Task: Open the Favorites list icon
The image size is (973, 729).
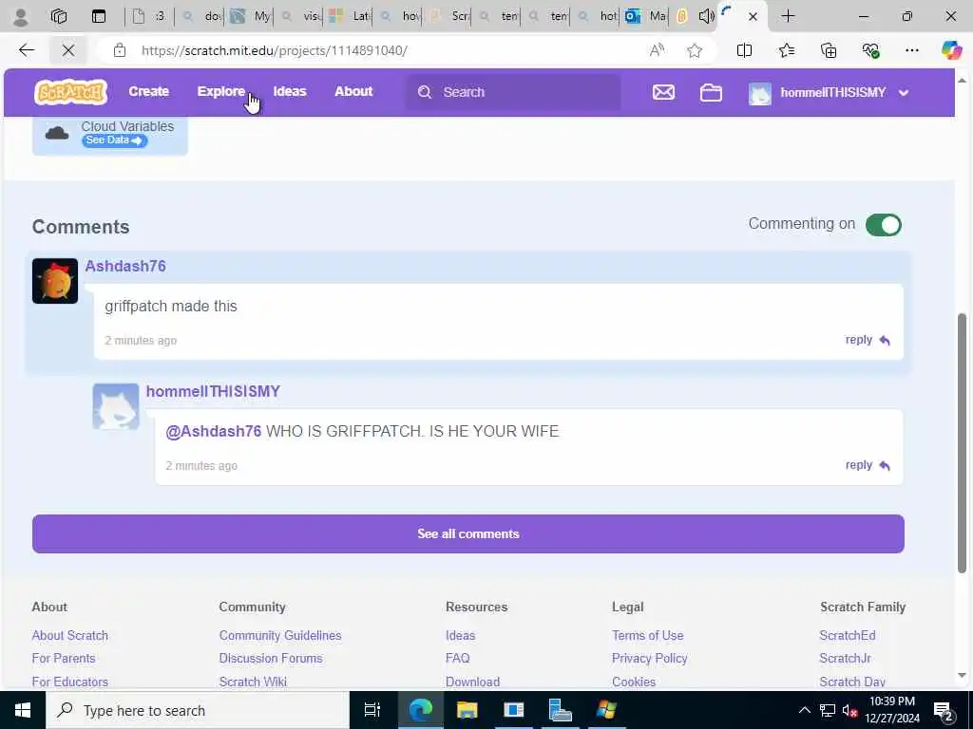Action: 786,51
